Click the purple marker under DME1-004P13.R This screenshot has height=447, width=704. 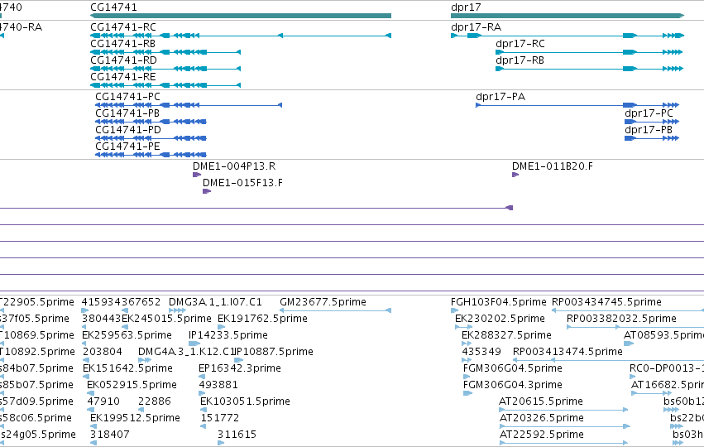[x=197, y=175]
